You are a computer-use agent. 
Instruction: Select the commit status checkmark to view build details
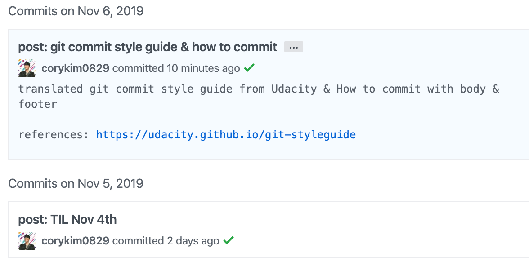click(x=249, y=67)
